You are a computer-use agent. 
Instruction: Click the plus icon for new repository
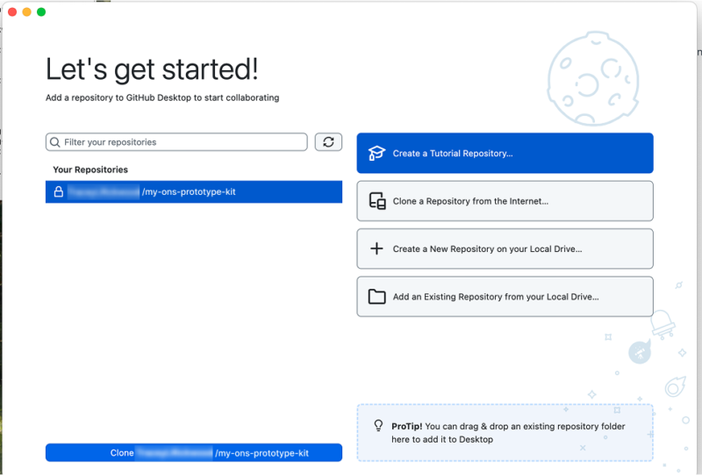coord(377,248)
